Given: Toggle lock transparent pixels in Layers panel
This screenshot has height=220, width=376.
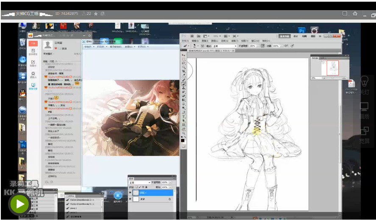Looking at the screenshot, I should (x=136, y=187).
